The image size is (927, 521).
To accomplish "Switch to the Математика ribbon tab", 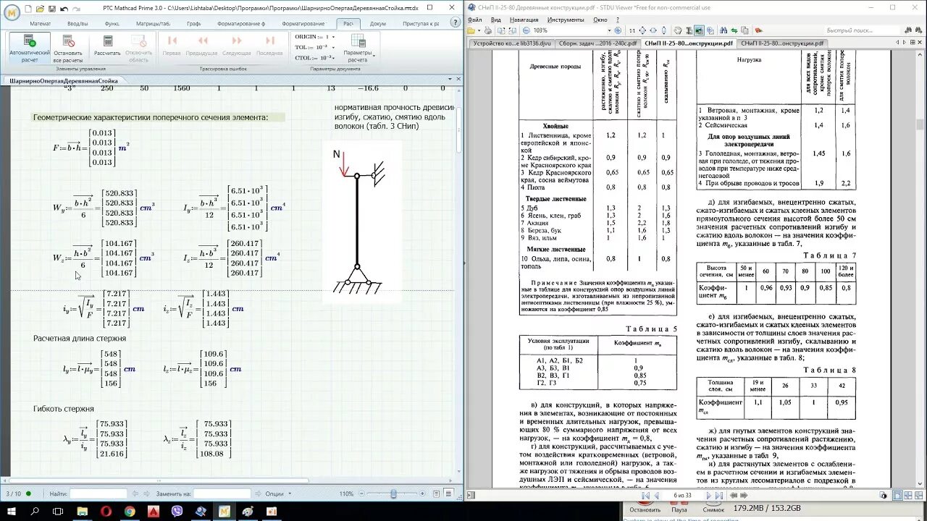I will (x=40, y=23).
